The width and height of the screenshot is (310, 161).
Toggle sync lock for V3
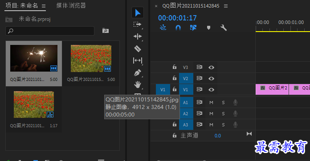click(x=199, y=67)
